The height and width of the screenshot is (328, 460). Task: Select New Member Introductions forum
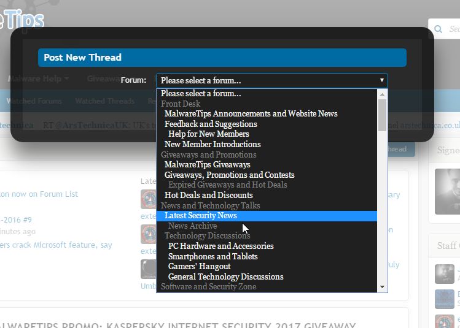[x=267, y=144]
